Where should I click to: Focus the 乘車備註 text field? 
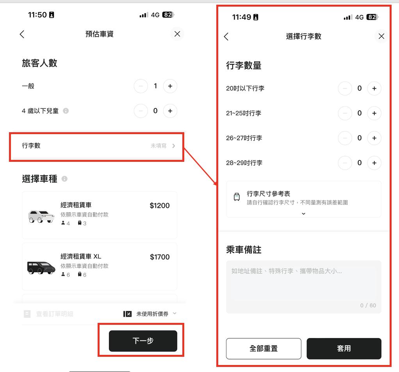[x=304, y=287]
